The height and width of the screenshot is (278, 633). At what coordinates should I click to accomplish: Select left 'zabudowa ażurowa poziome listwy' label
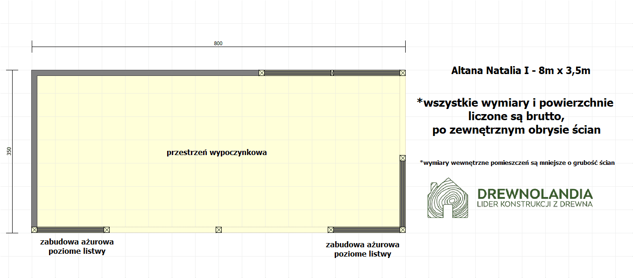point(77,247)
